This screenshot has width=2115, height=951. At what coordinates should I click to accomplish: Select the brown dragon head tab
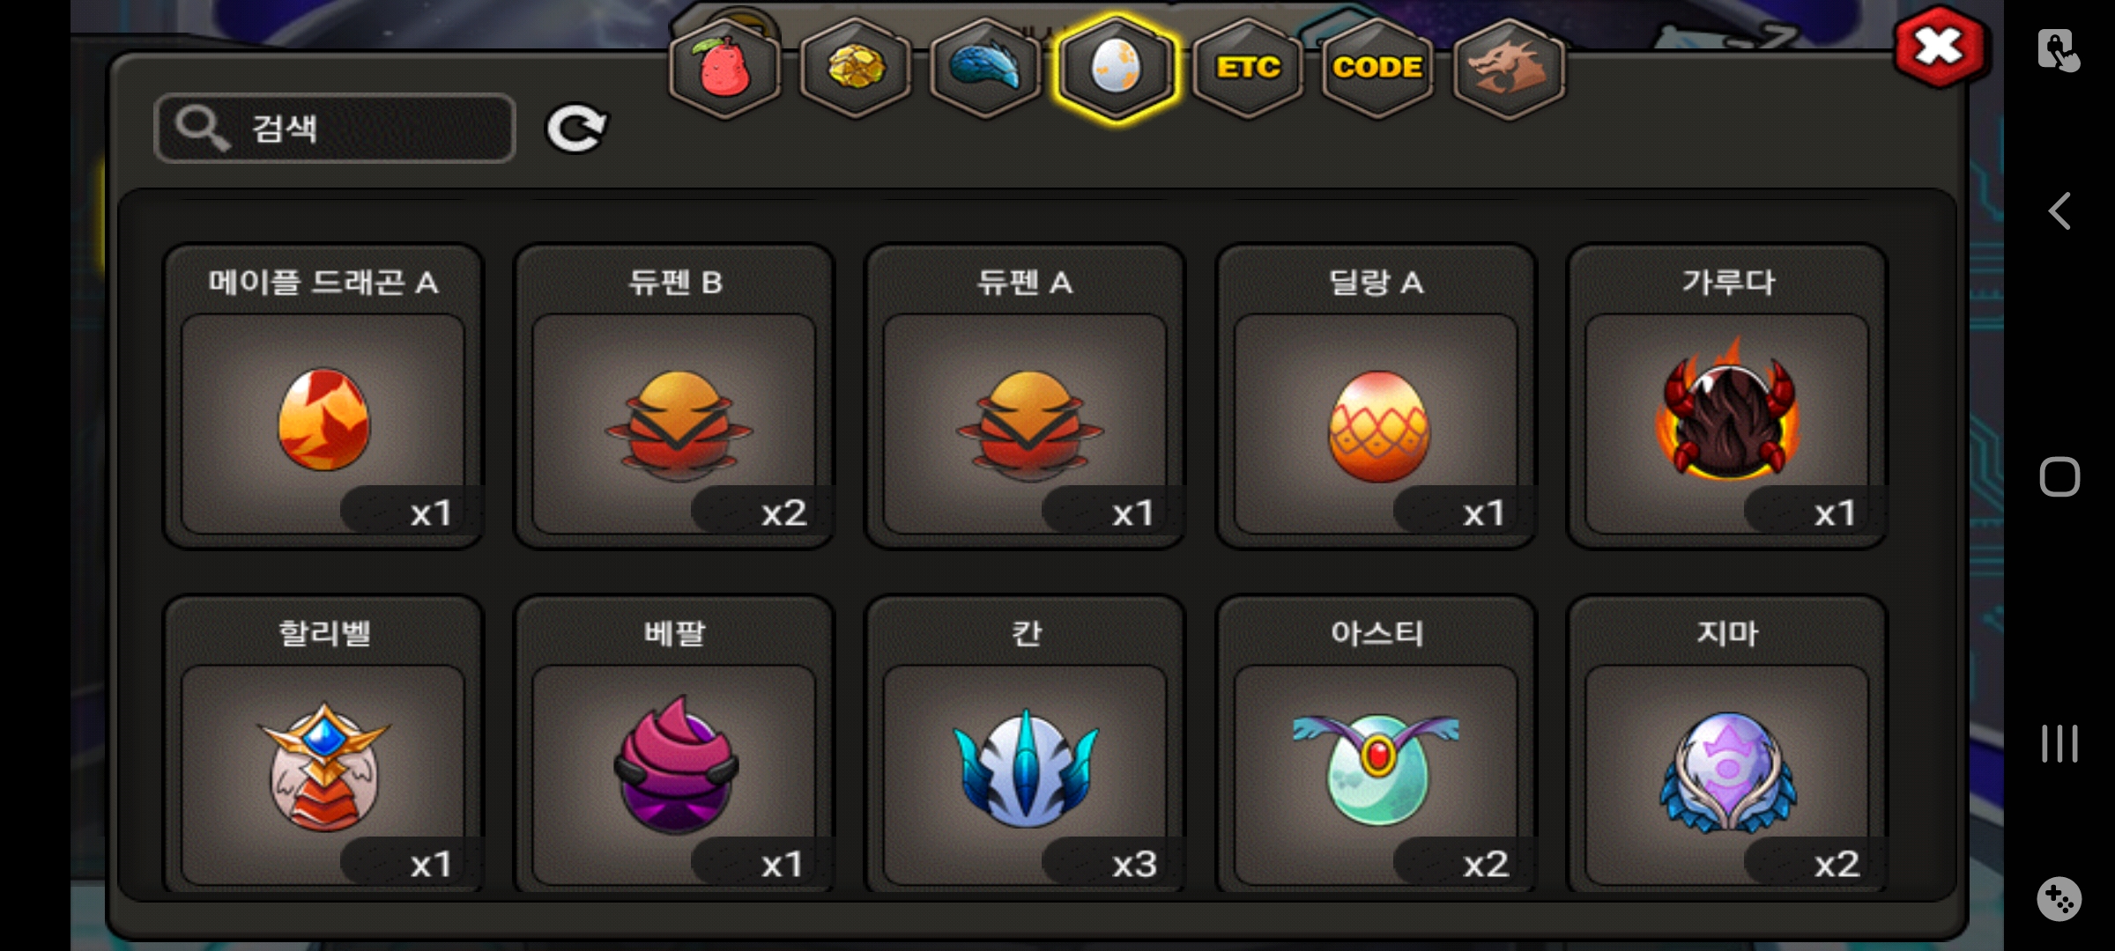click(1508, 68)
